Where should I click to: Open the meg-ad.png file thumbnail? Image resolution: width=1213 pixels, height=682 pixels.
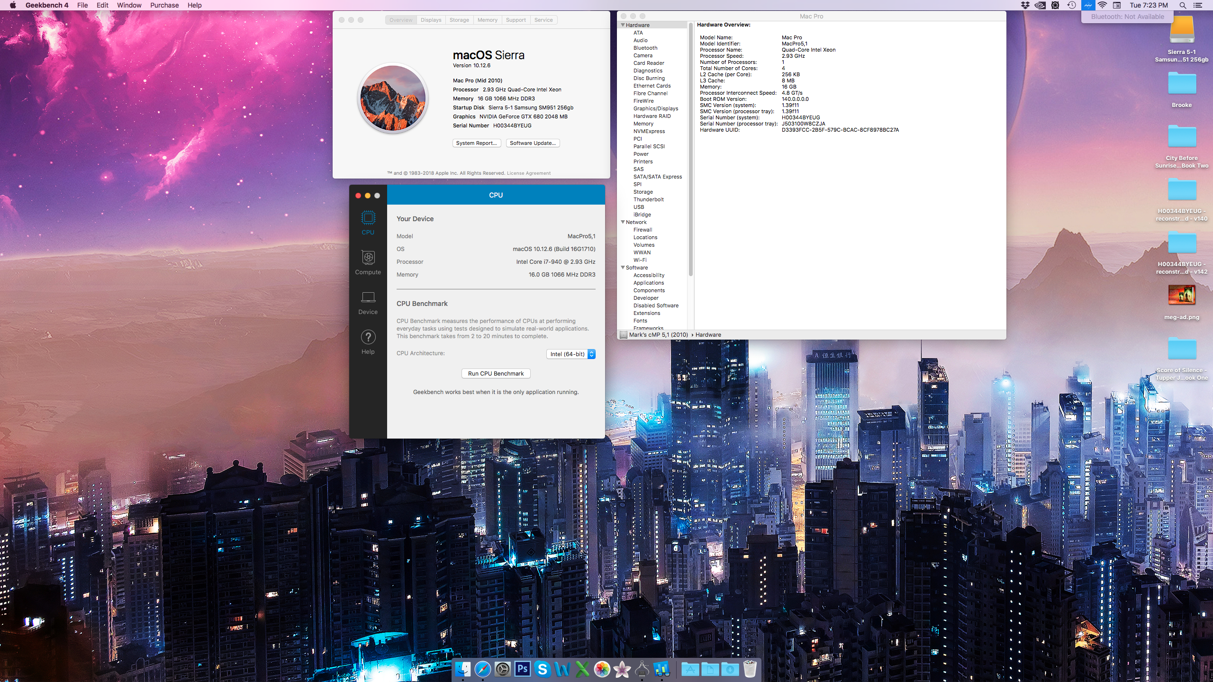[1182, 295]
